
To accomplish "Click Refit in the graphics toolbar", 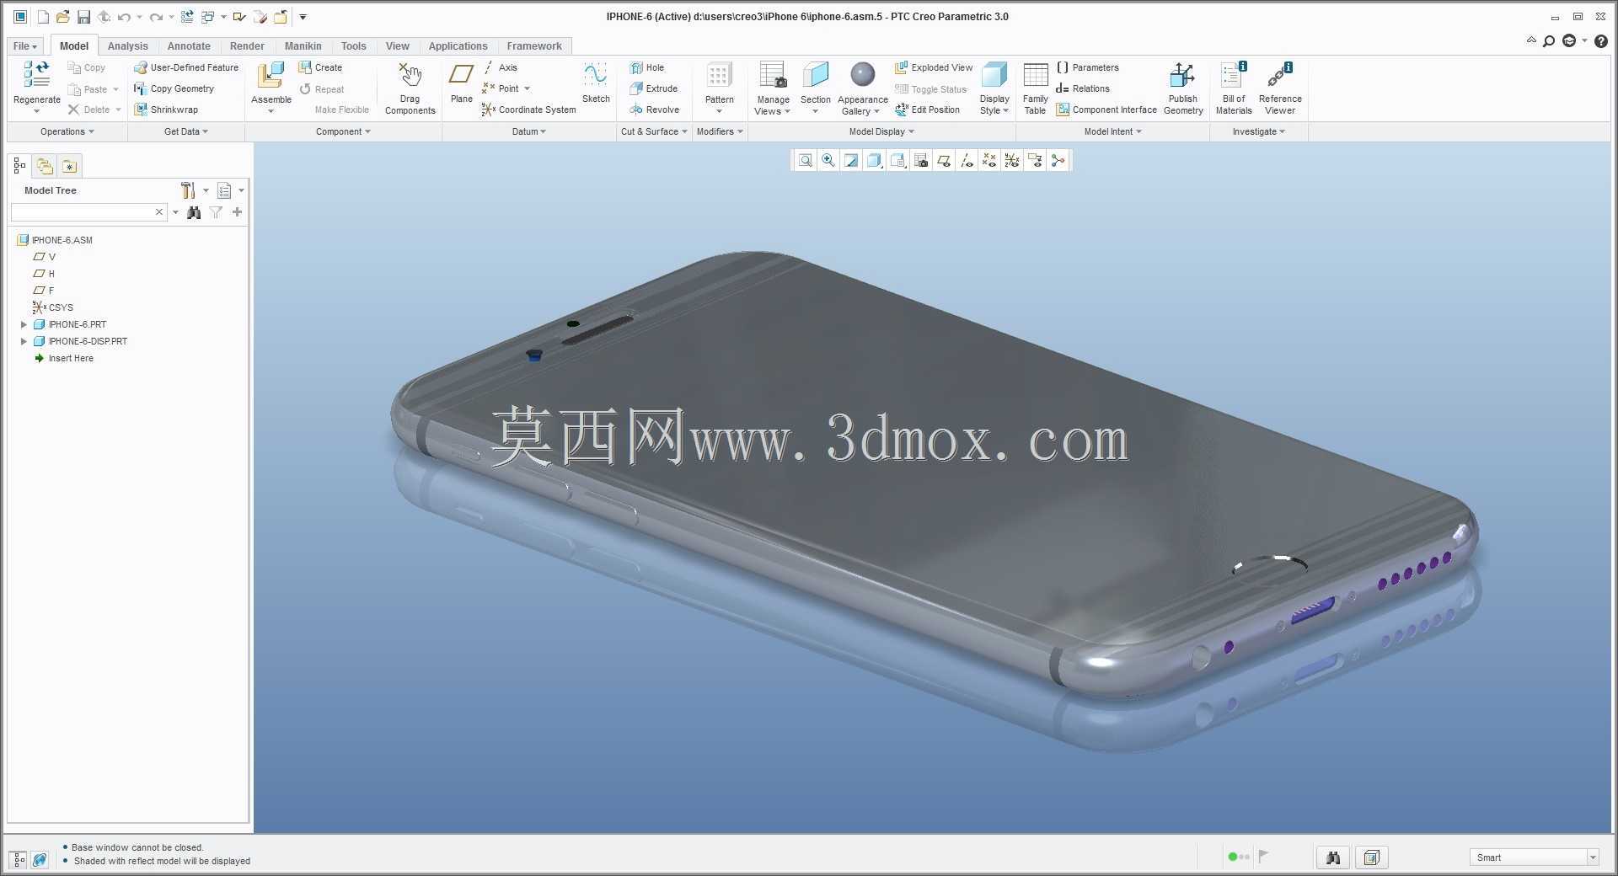I will 806,161.
